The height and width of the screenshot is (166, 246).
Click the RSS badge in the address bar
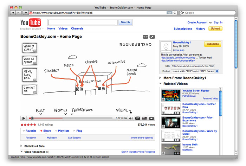[x=169, y=13]
